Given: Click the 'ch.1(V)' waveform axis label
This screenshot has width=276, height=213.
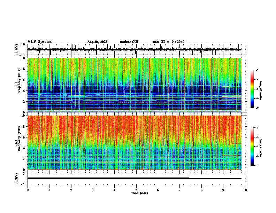Looking at the screenshot, I should tap(17, 49).
